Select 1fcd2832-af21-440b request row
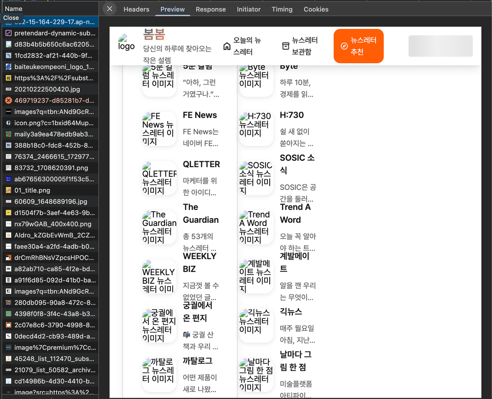This screenshot has height=399, width=492. [50, 56]
